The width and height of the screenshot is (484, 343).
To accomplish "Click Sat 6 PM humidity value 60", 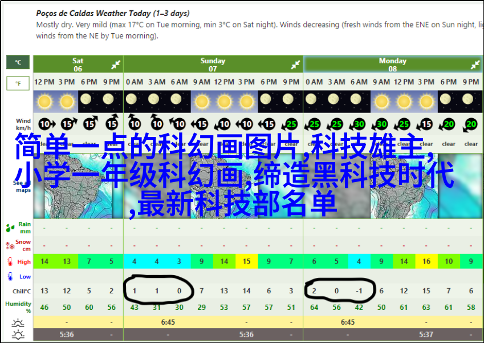I will pos(89,308).
